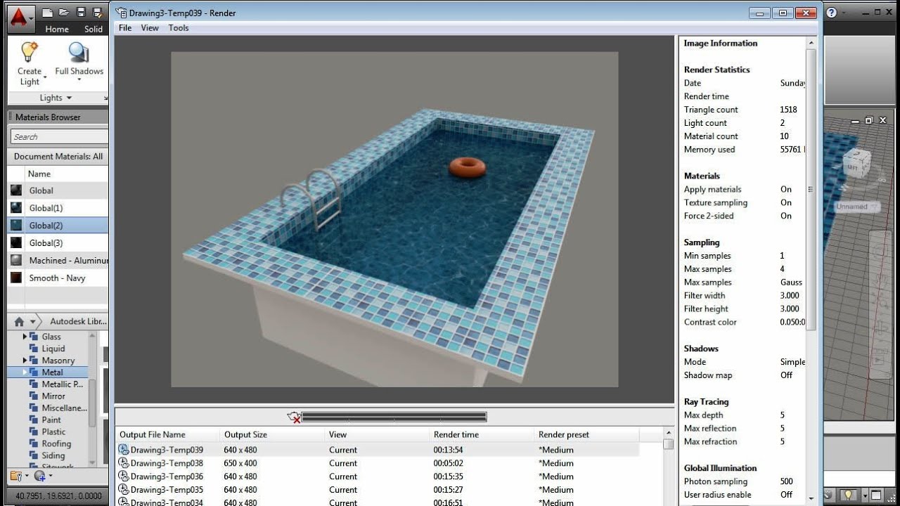Select the Machined - Aluminum material swatch

pos(16,261)
